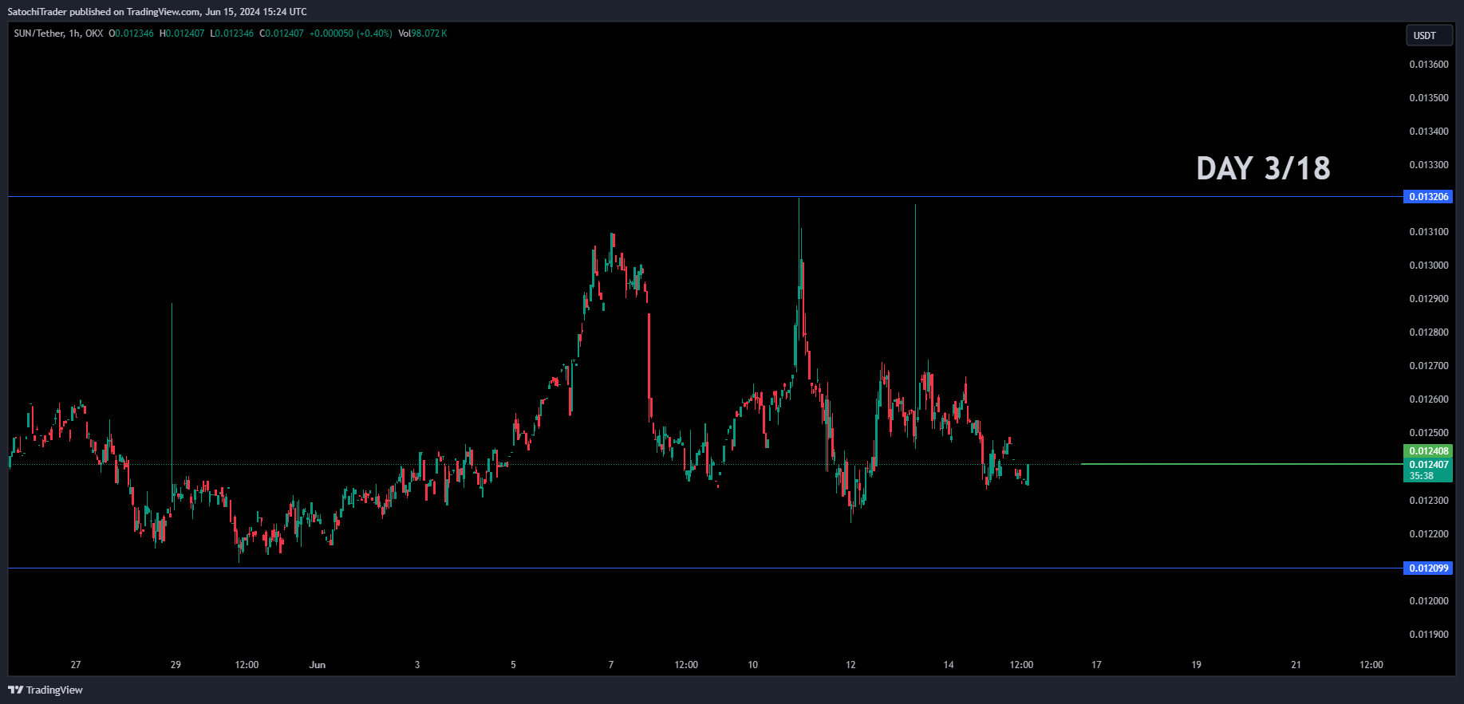
Task: Click the 0.013100 price axis label
Action: tap(1428, 232)
